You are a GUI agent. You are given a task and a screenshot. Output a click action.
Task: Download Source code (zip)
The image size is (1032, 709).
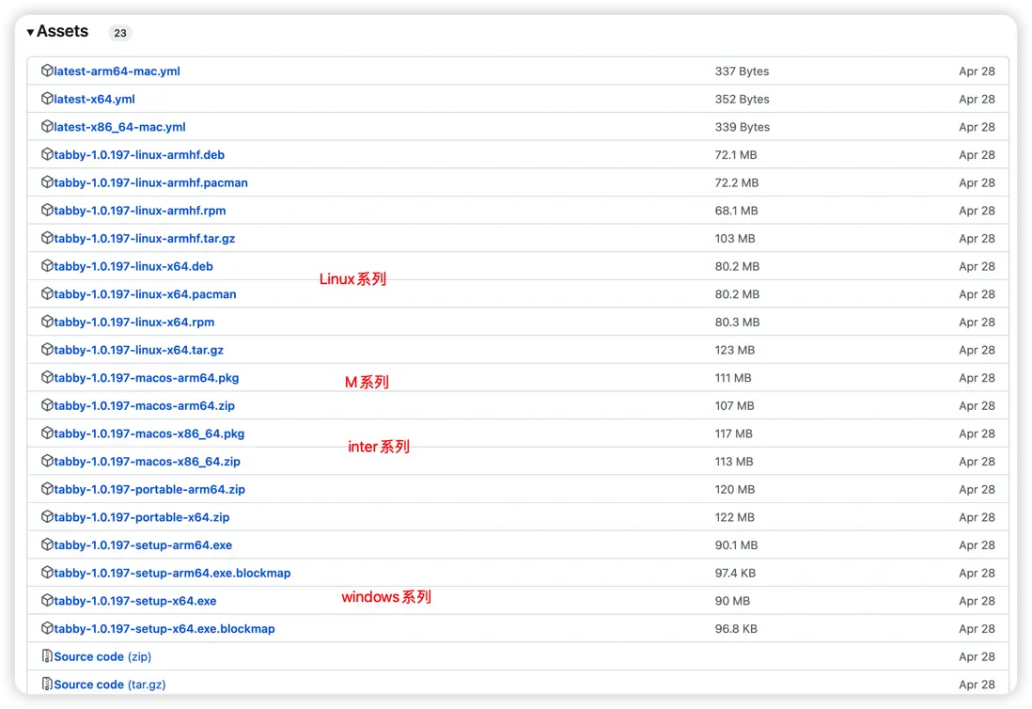click(102, 656)
